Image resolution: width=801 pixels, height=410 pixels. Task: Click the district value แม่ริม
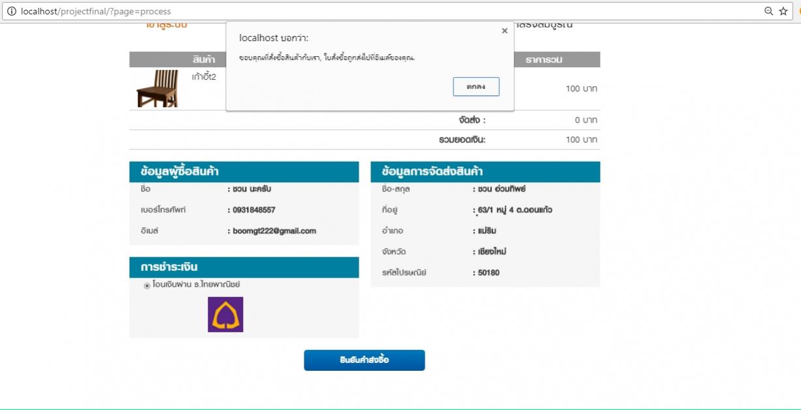(487, 231)
